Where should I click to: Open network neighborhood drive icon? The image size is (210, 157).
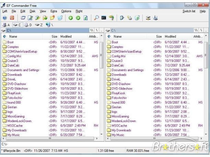click(x=49, y=25)
